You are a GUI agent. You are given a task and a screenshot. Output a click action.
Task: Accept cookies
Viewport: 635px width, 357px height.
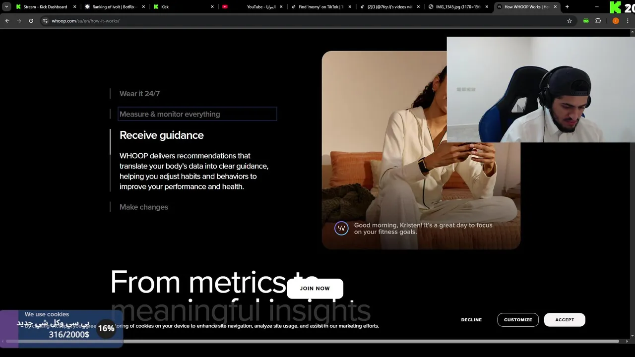click(565, 320)
